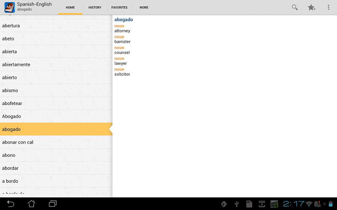337x210 pixels.
Task: Tap the Spanish-English title text
Action: [35, 4]
